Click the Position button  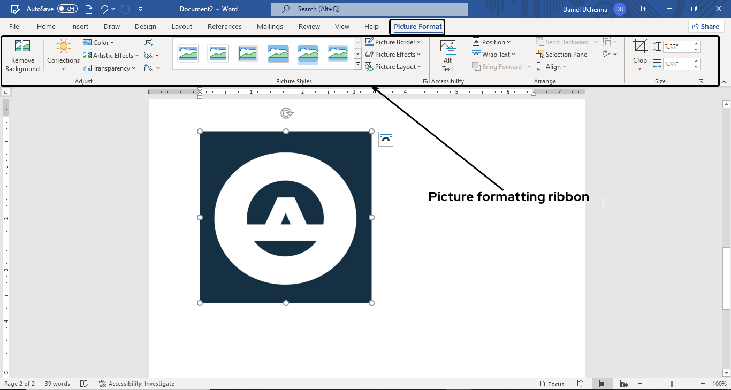491,42
